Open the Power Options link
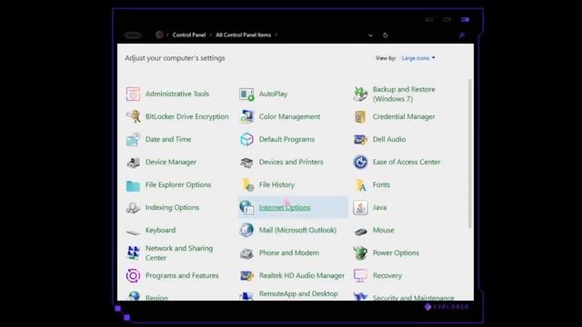Viewport: 582px width, 327px height. 396,253
